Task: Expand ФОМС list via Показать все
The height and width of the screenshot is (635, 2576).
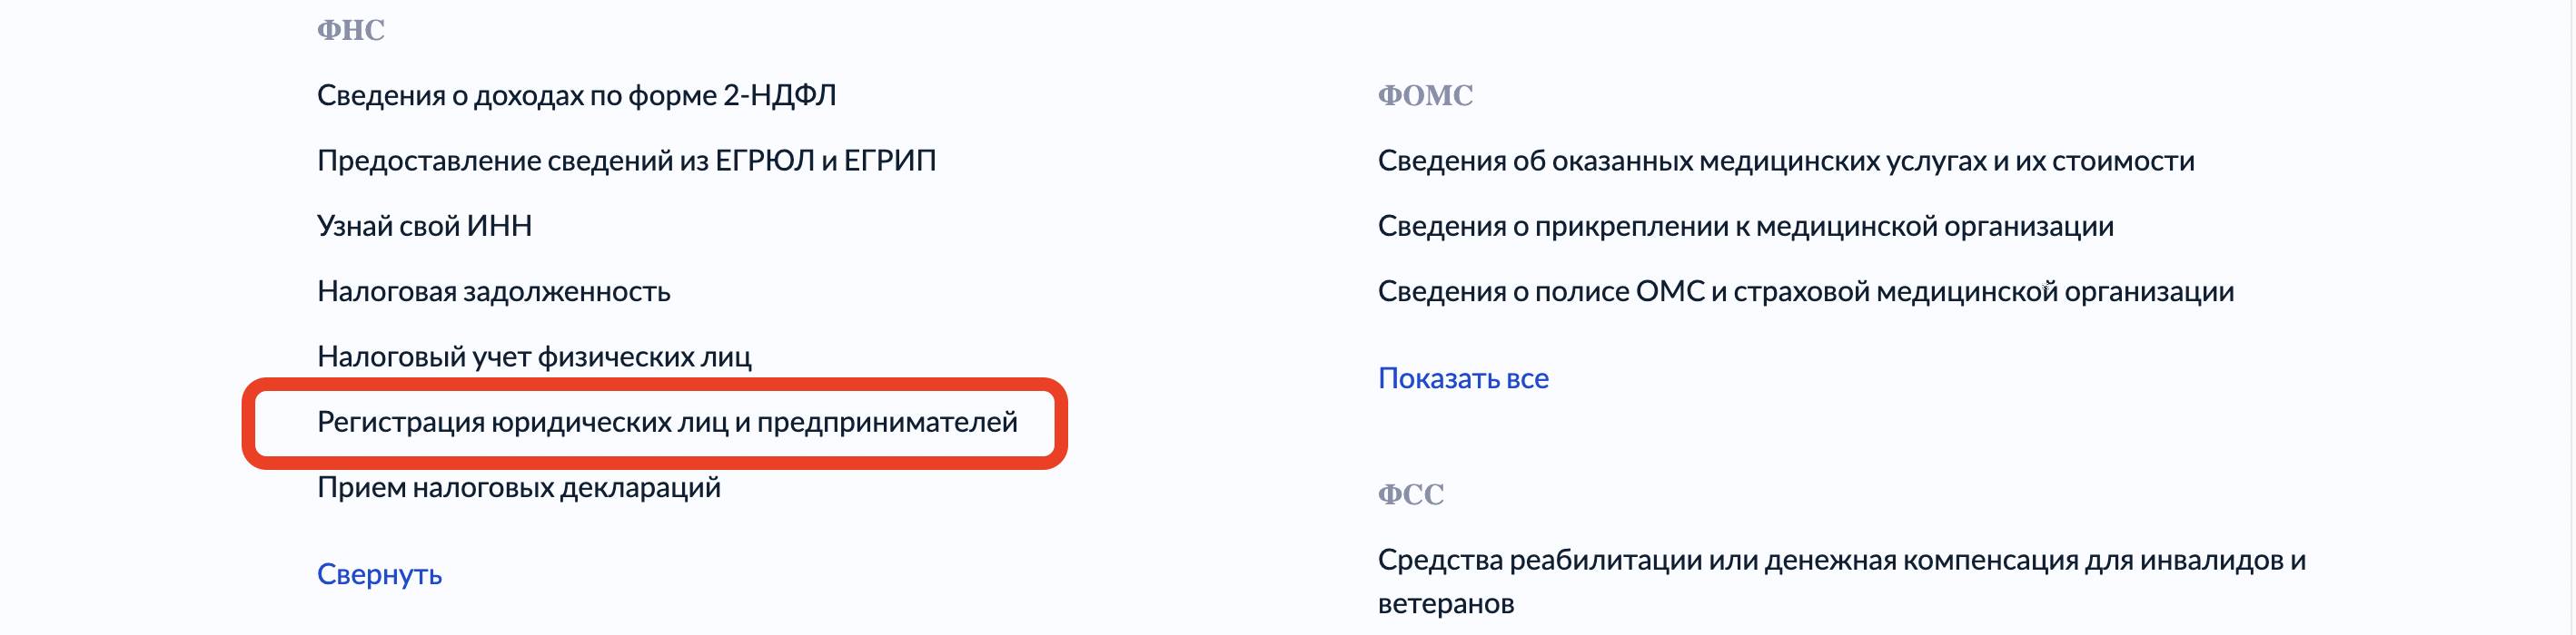Action: [x=1462, y=378]
